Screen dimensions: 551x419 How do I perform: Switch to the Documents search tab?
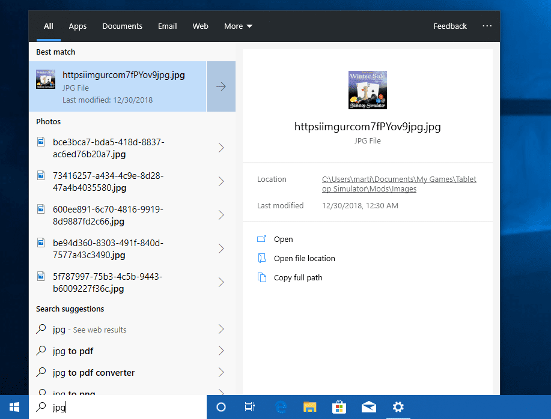[122, 26]
